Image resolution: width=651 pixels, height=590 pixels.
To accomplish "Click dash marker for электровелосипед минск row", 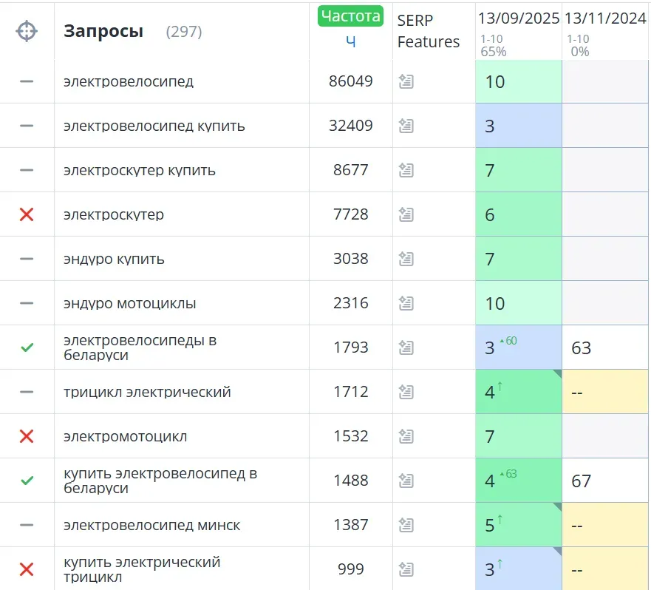I will click(27, 526).
